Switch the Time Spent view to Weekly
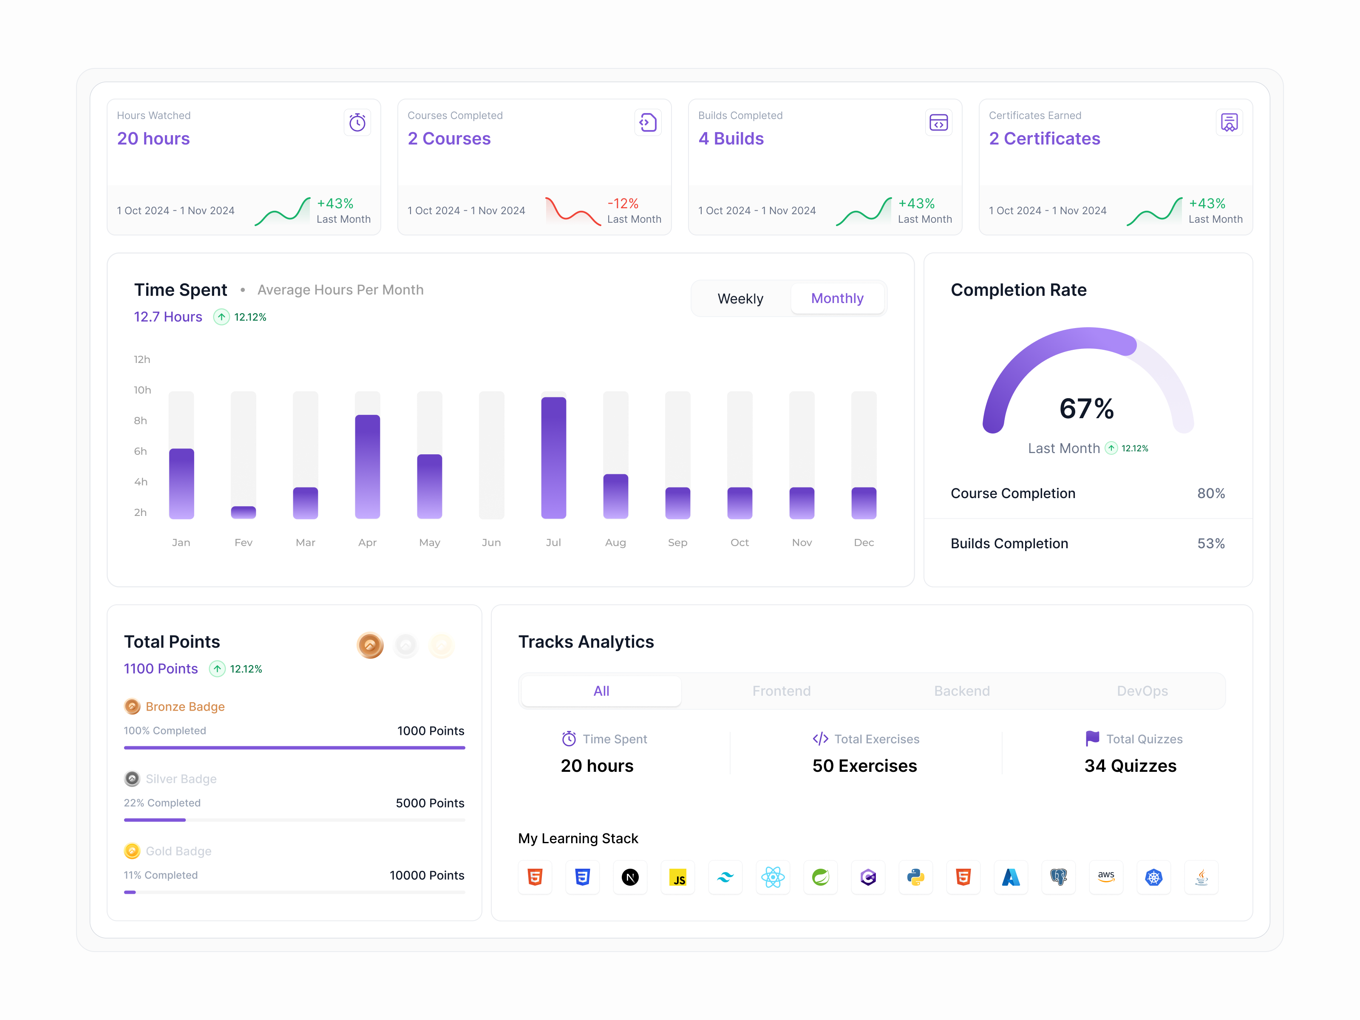1360x1020 pixels. (740, 298)
